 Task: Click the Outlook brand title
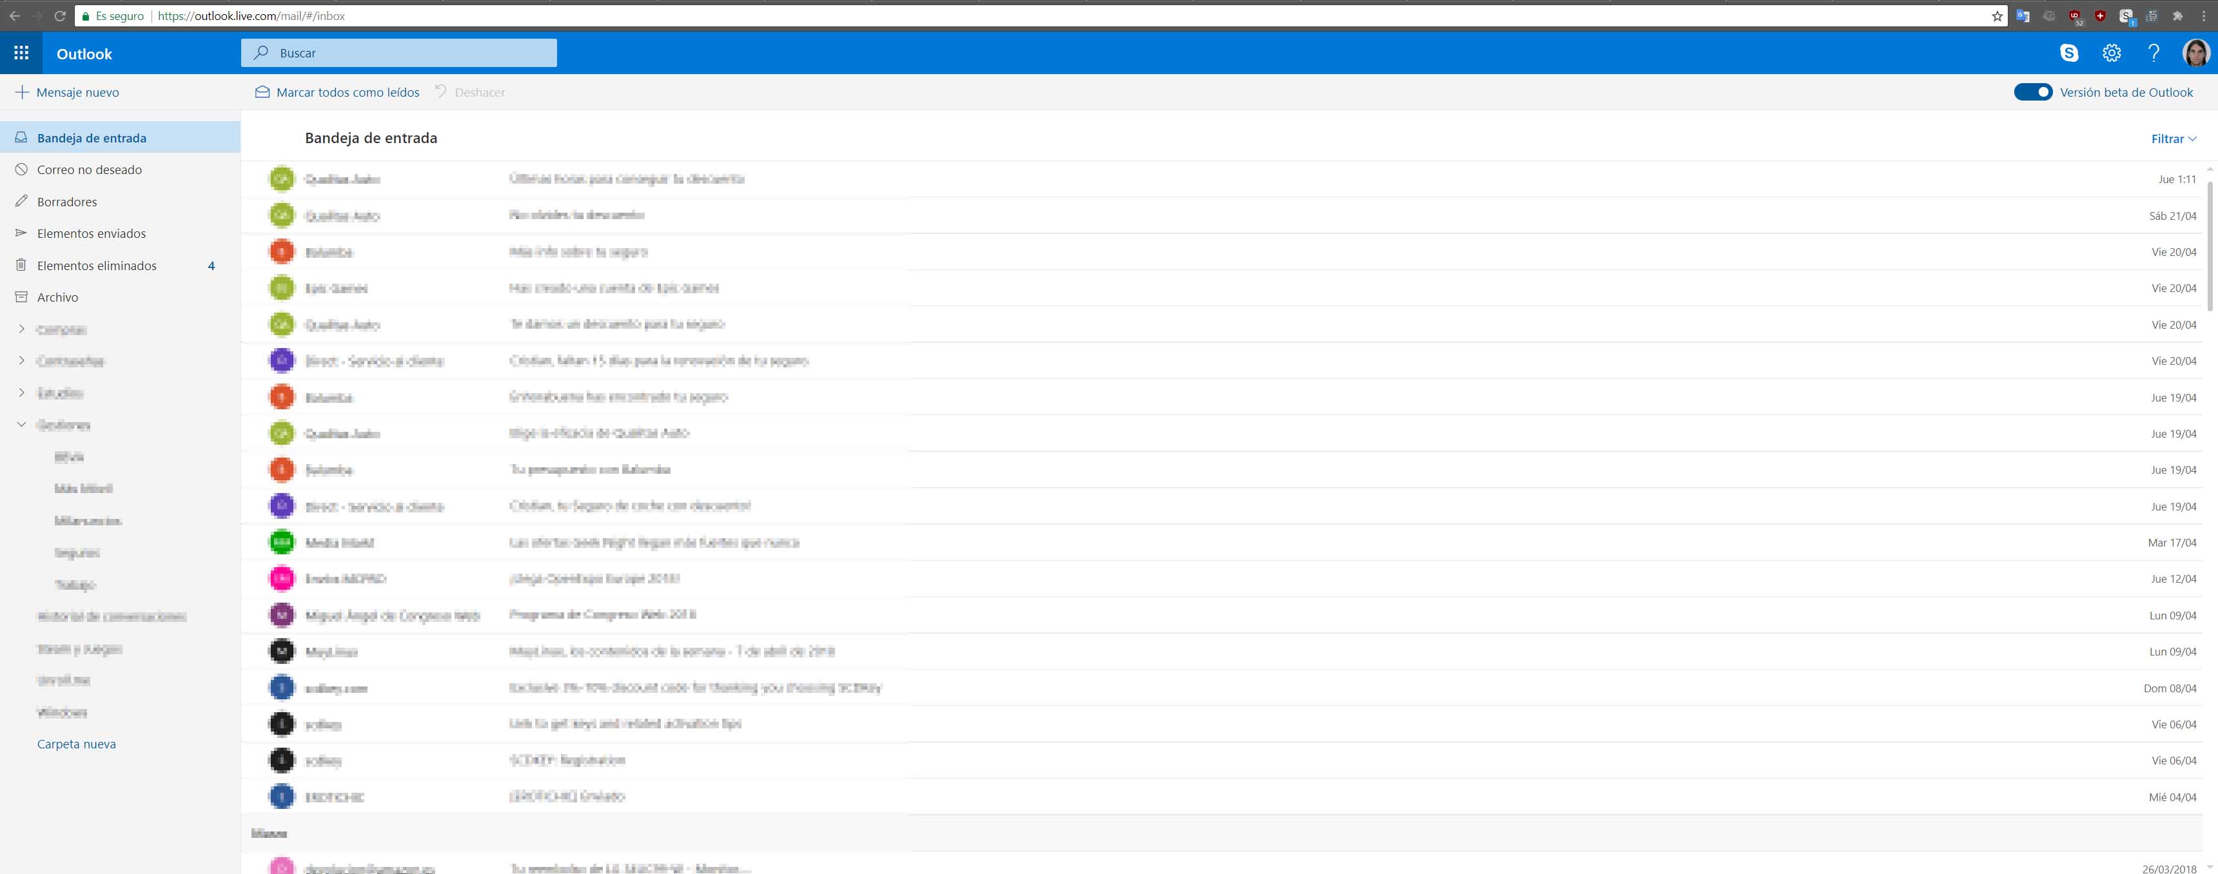(84, 53)
